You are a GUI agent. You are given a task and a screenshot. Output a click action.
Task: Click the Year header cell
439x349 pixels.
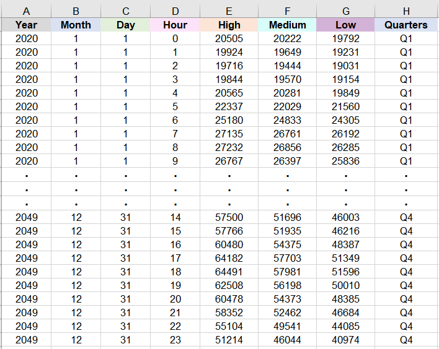26,25
